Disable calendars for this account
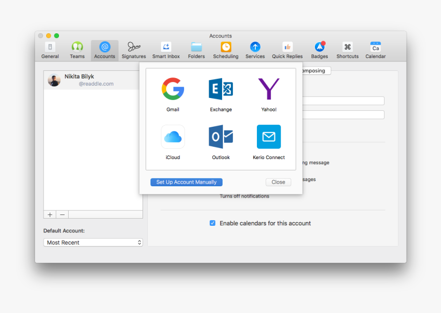Screen dimensions: 441x313 212,223
